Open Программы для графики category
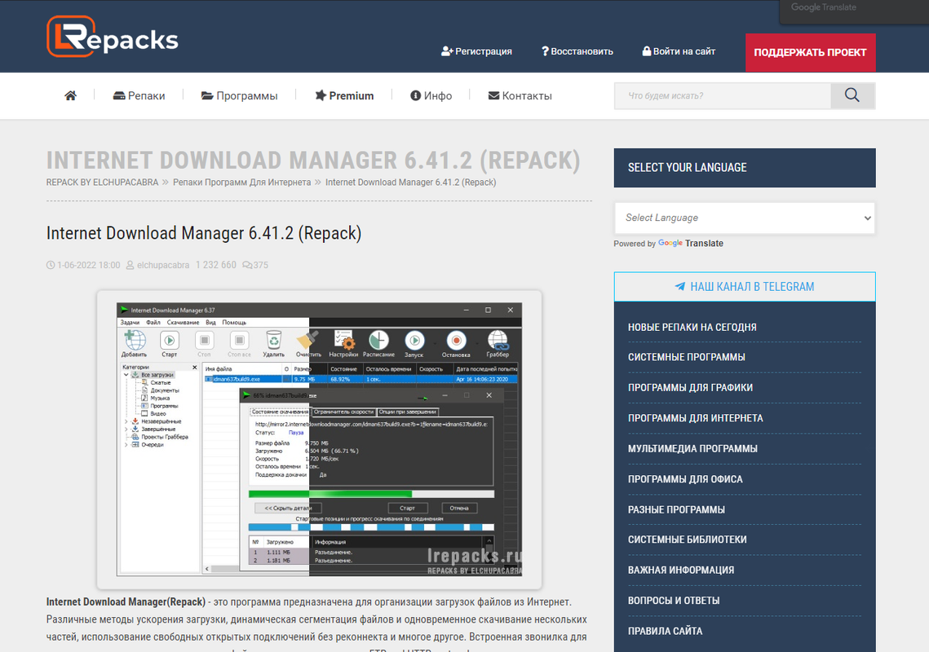This screenshot has width=929, height=652. pos(690,388)
